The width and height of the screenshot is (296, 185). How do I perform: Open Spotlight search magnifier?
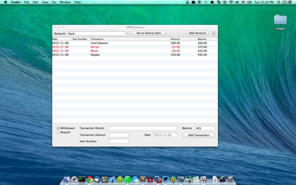[279, 2]
